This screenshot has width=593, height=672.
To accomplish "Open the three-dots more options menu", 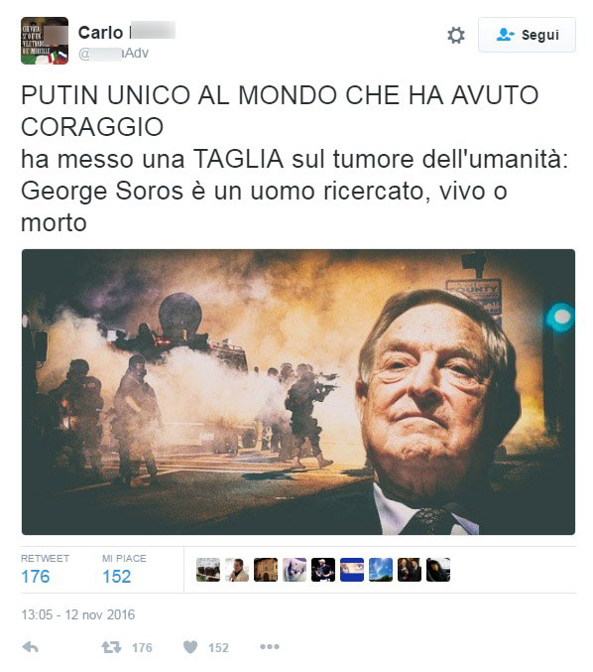I will (x=270, y=647).
